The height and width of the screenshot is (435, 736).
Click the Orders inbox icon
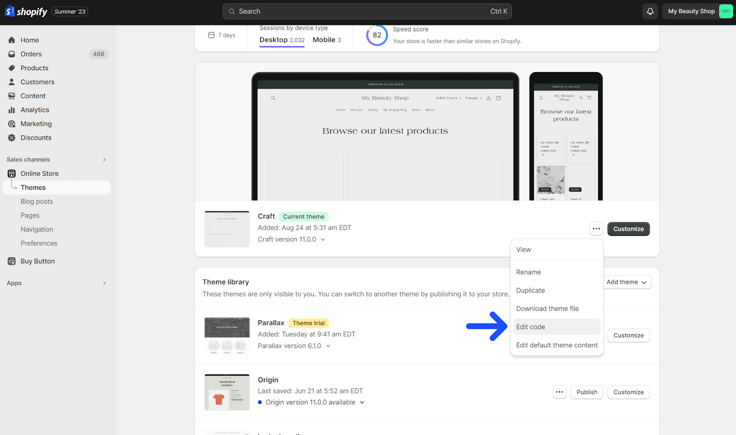tap(12, 54)
